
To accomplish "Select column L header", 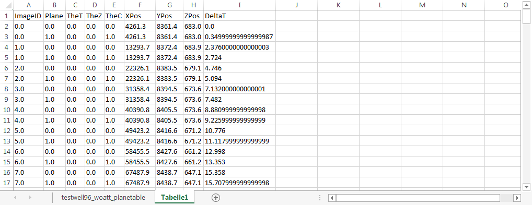I will 380,5.
